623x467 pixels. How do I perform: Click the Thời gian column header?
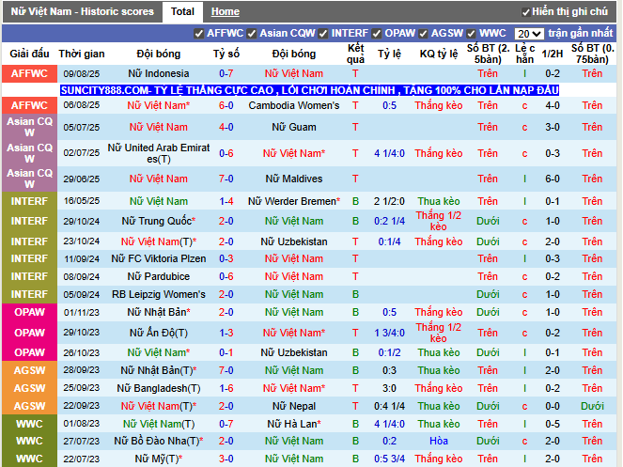click(x=82, y=54)
